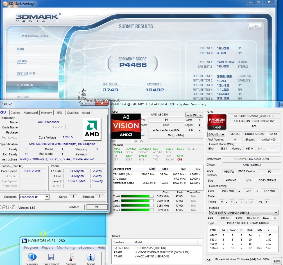Click the Save Report floppy disk icon

(51, 257)
